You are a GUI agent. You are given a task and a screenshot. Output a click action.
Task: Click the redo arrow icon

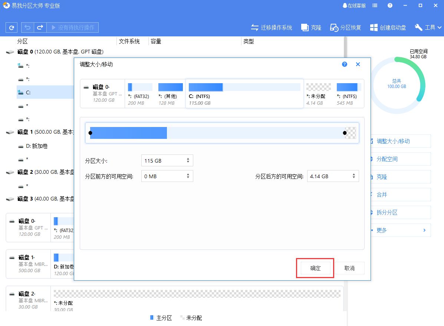click(x=40, y=27)
